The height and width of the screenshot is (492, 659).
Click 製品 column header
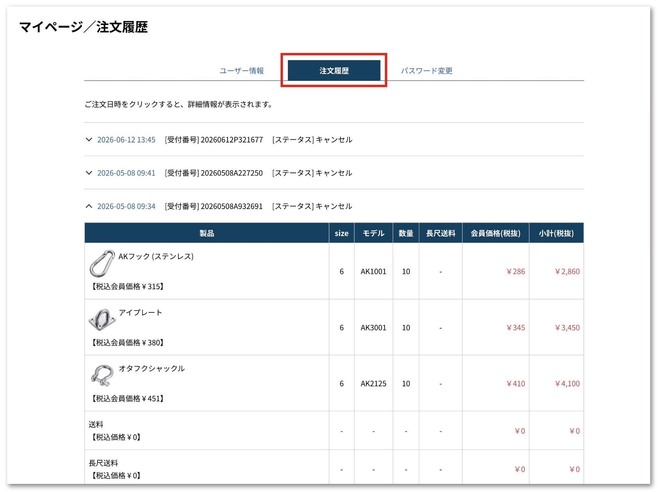[207, 233]
